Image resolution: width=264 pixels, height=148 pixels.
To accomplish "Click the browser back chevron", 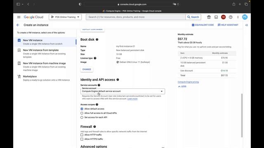I will pyautogui.click(x=28, y=4).
